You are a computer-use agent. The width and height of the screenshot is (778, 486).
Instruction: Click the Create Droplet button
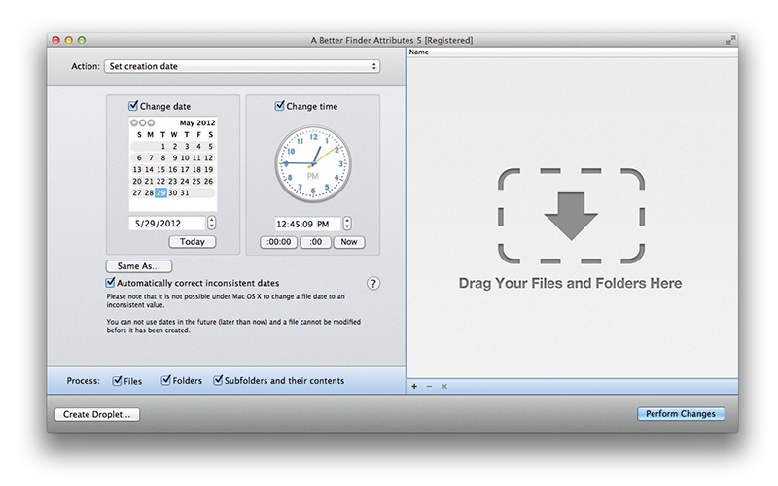[x=96, y=414]
